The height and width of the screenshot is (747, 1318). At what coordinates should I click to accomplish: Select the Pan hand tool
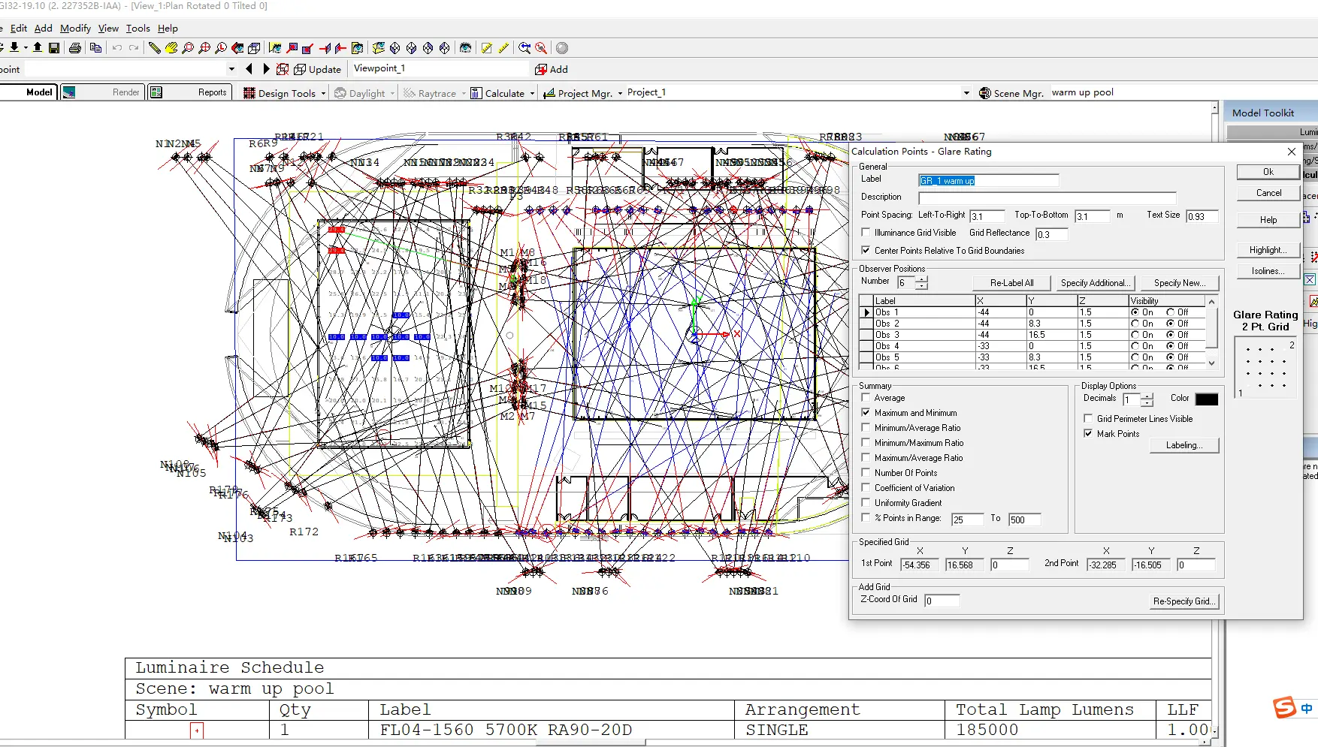[x=171, y=48]
